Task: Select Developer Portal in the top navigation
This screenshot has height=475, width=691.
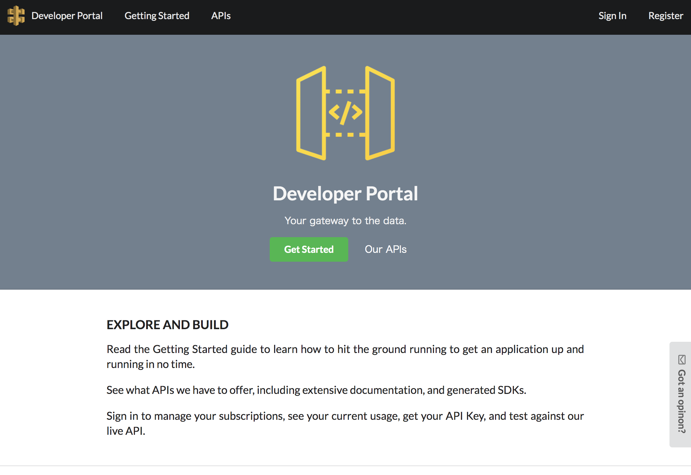Action: (67, 16)
